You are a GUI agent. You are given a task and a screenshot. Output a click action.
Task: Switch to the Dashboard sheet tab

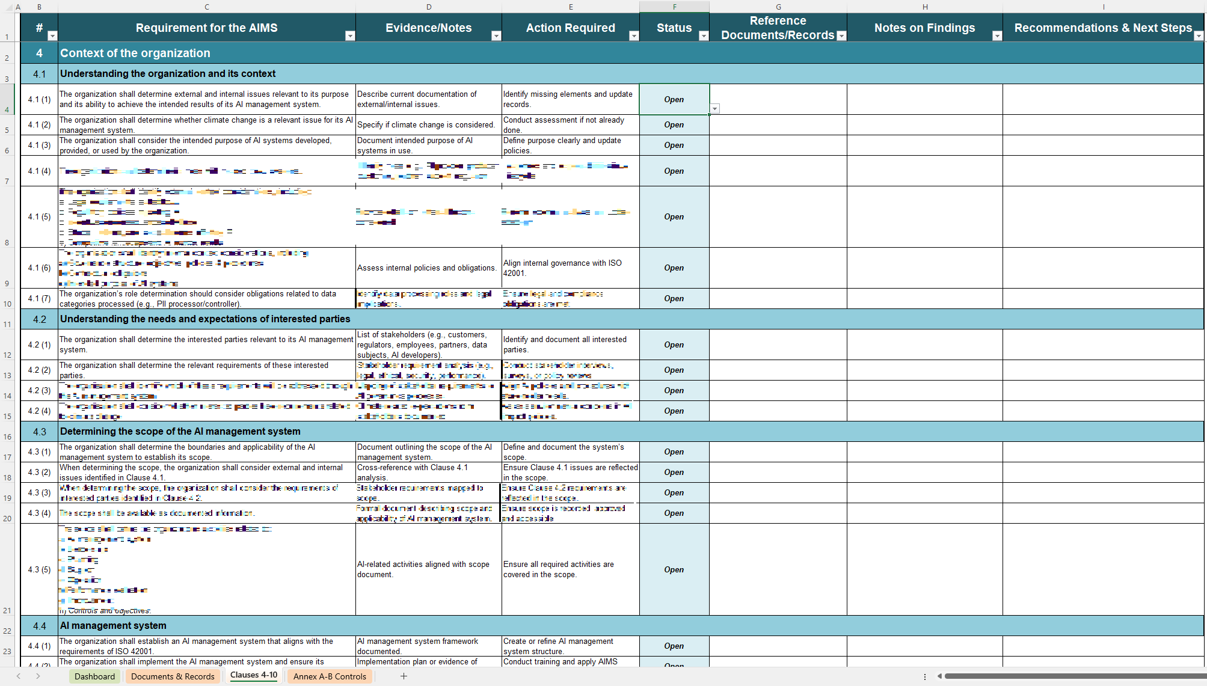tap(94, 676)
